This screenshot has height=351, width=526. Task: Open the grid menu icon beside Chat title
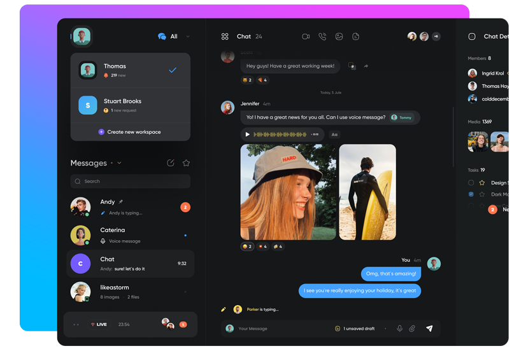(225, 36)
